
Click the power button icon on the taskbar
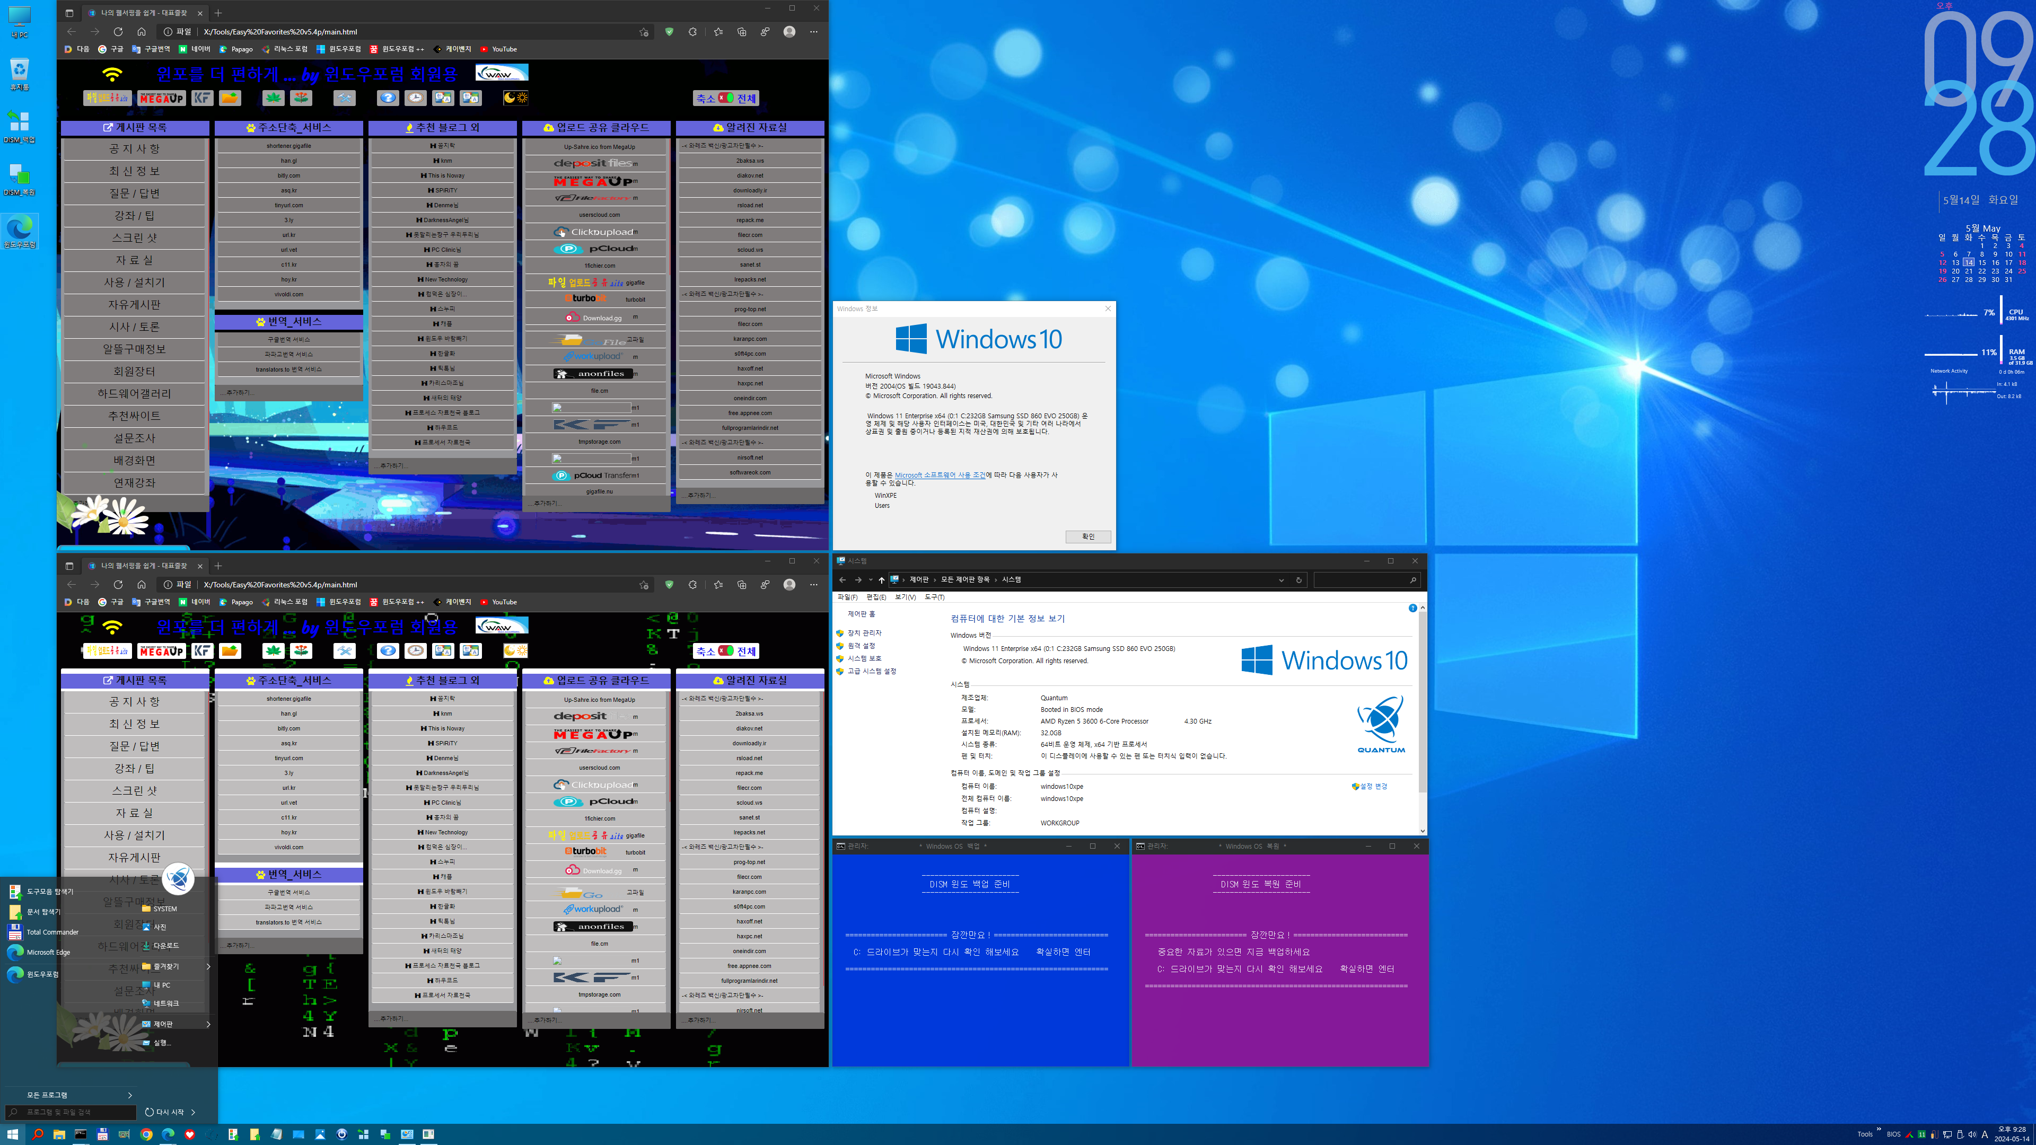pos(341,1134)
